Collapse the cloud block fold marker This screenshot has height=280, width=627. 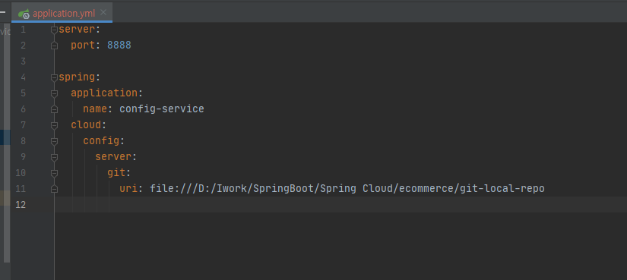point(55,125)
